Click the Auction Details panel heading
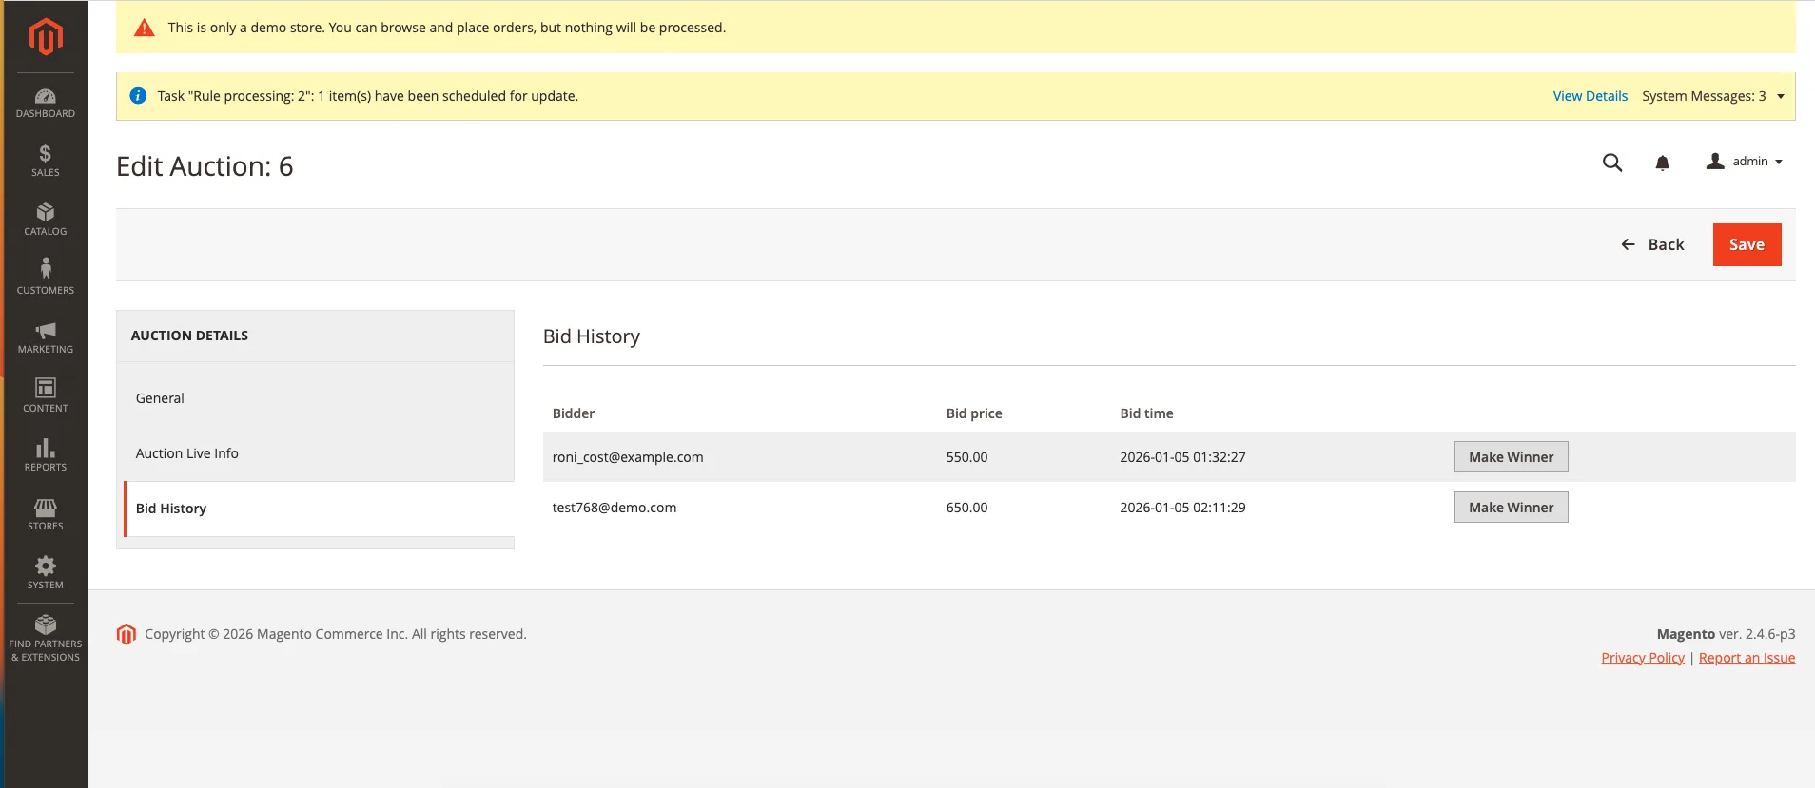The width and height of the screenshot is (1815, 788). [189, 336]
